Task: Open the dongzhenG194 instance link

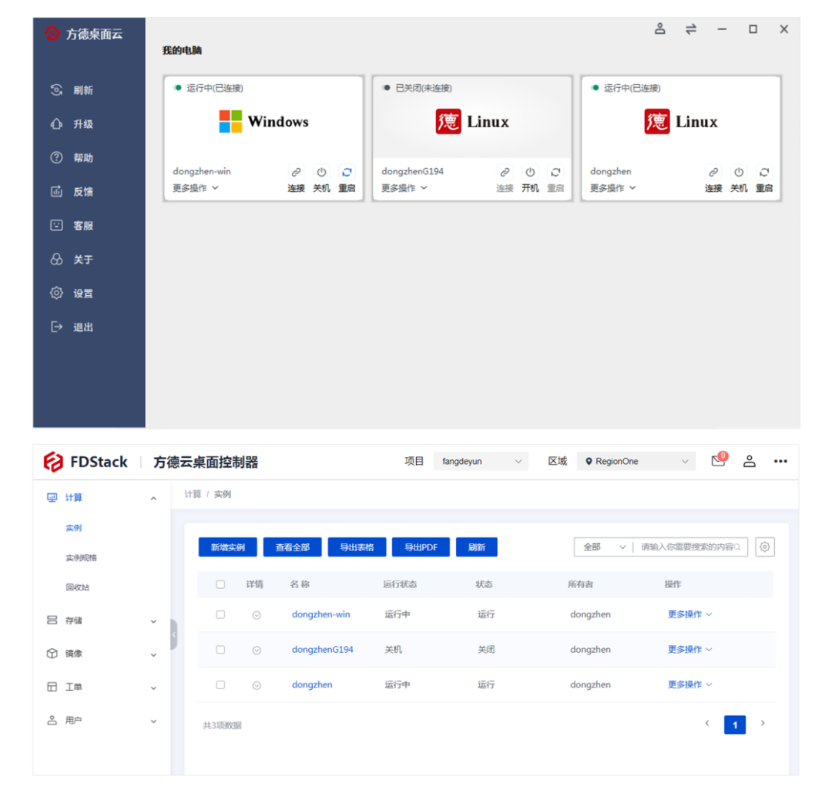Action: point(323,649)
